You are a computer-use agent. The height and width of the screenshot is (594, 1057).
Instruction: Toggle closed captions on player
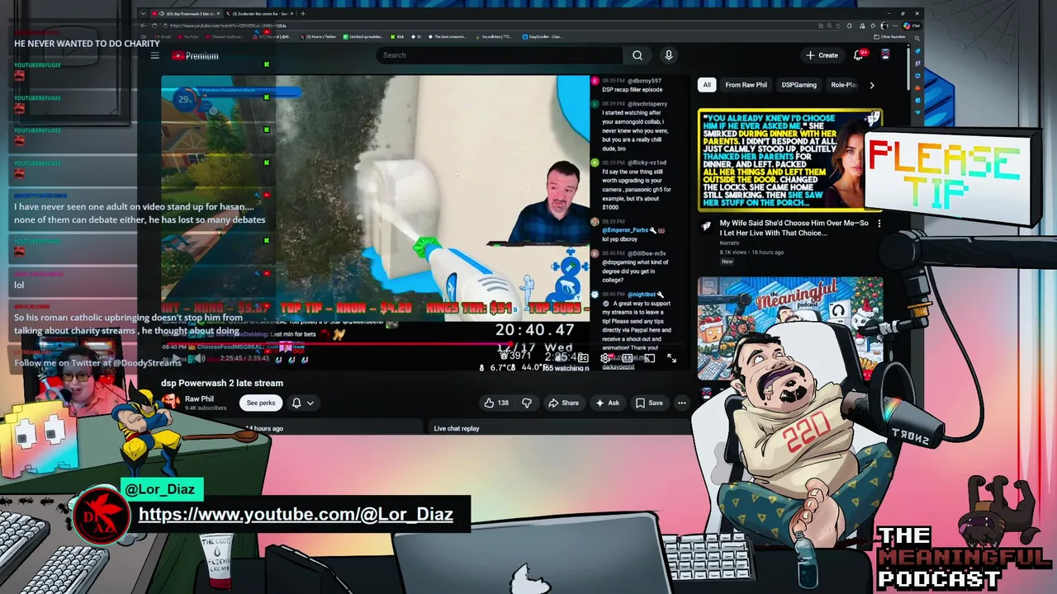[584, 358]
